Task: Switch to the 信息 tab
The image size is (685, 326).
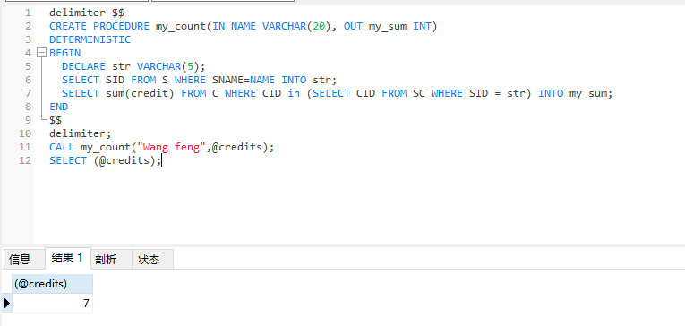Action: tap(20, 260)
